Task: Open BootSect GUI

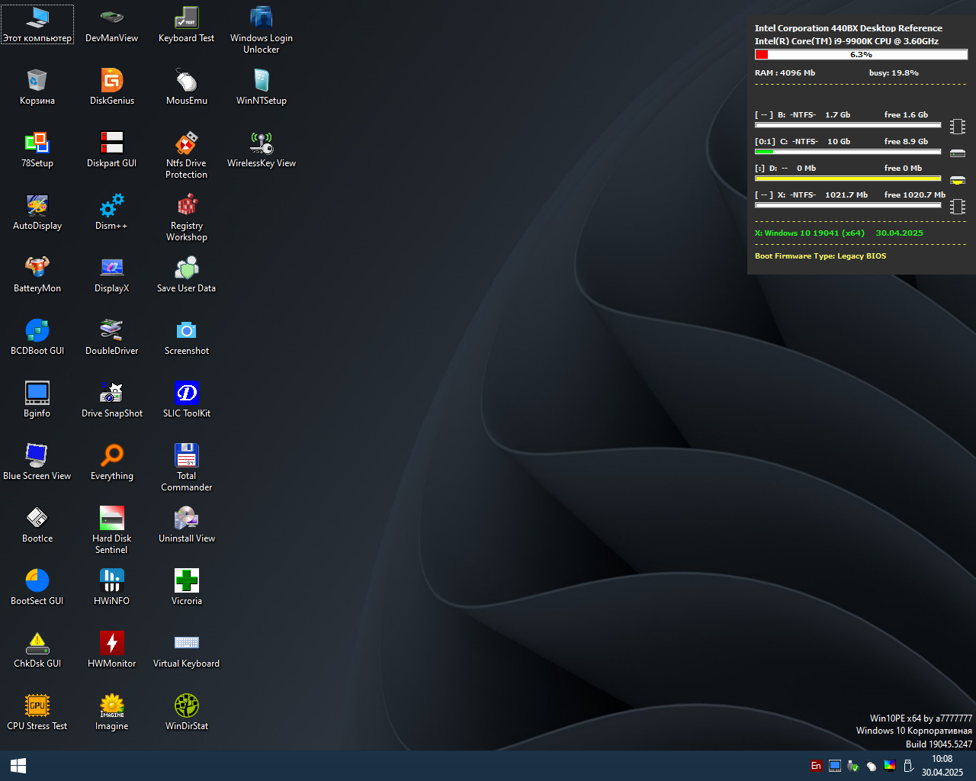Action: coord(37,587)
